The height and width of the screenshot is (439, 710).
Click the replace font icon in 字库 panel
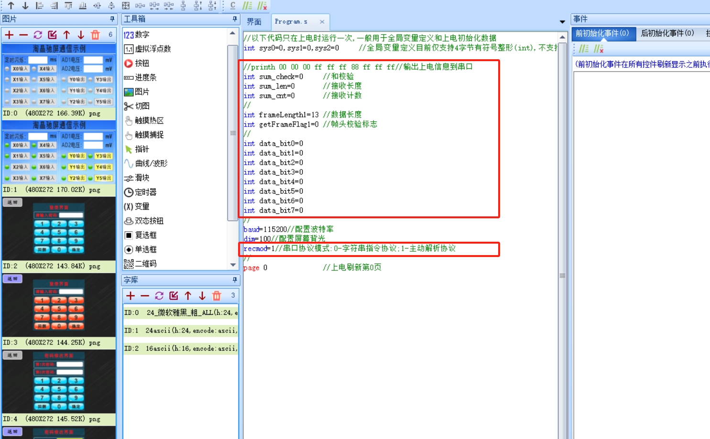174,296
